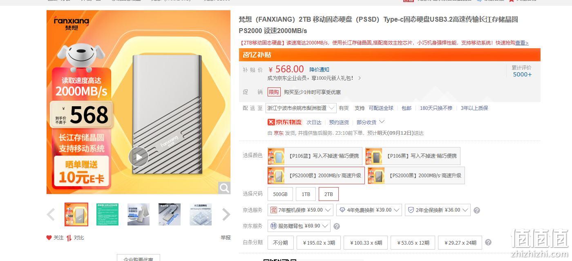Play the product video
The width and height of the screenshot is (572, 261).
click(139, 157)
